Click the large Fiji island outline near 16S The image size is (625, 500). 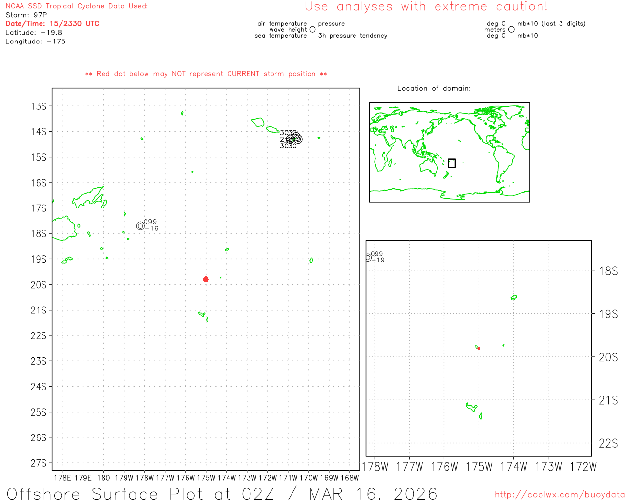89,198
